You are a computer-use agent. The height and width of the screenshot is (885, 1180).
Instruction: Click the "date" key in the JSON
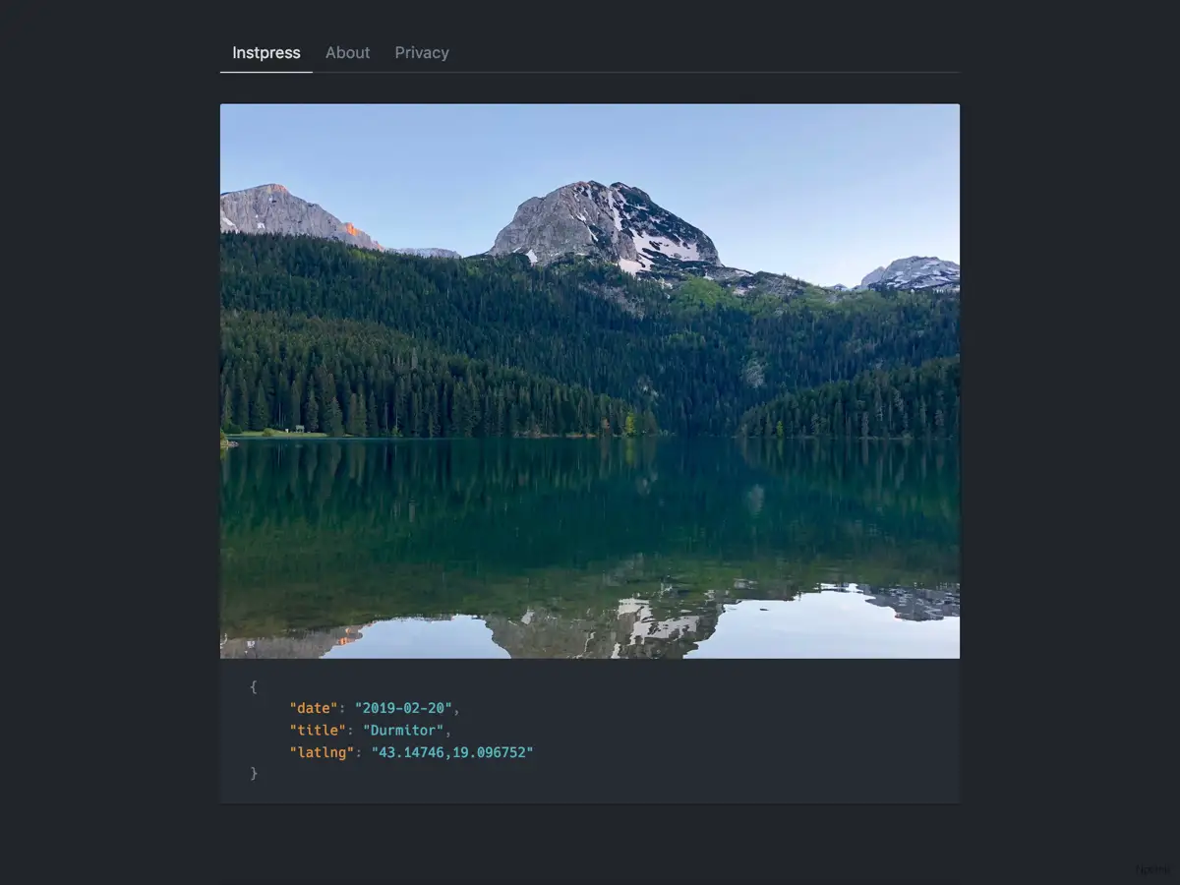314,708
